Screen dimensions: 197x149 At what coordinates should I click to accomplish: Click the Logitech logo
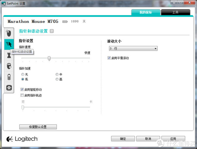pyautogui.click(x=22, y=139)
